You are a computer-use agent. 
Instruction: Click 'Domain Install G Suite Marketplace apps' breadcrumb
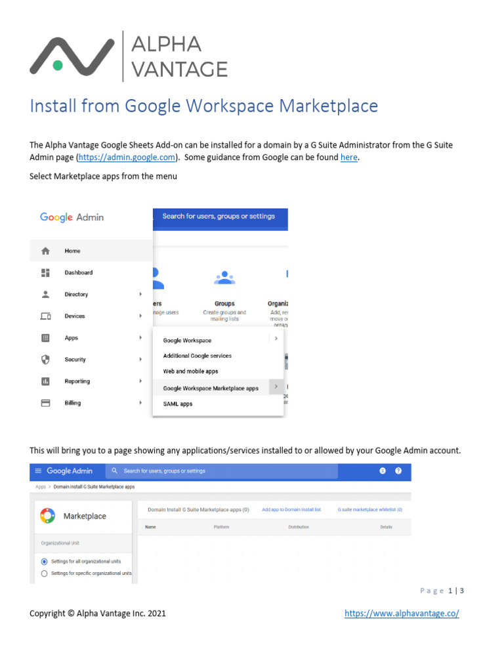94,487
